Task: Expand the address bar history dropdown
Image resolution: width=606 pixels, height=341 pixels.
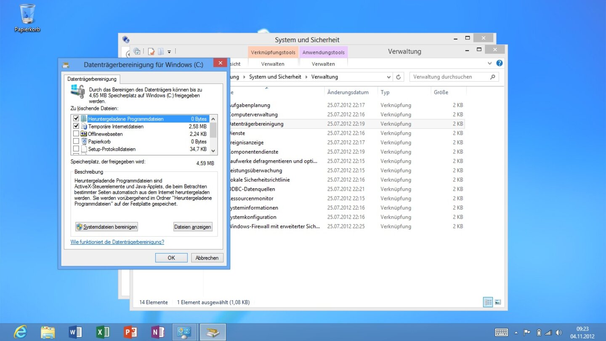Action: click(x=388, y=77)
